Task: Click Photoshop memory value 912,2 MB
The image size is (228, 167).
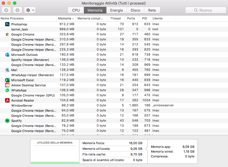Action: 67,24
